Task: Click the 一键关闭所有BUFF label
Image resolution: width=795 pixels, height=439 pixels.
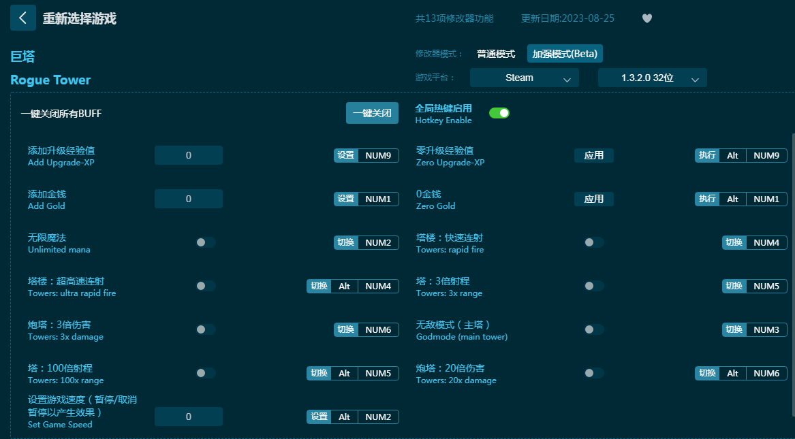Action: tap(61, 114)
